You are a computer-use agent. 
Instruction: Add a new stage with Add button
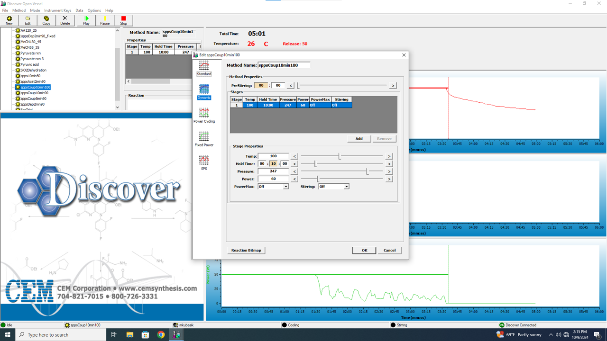[359, 139]
